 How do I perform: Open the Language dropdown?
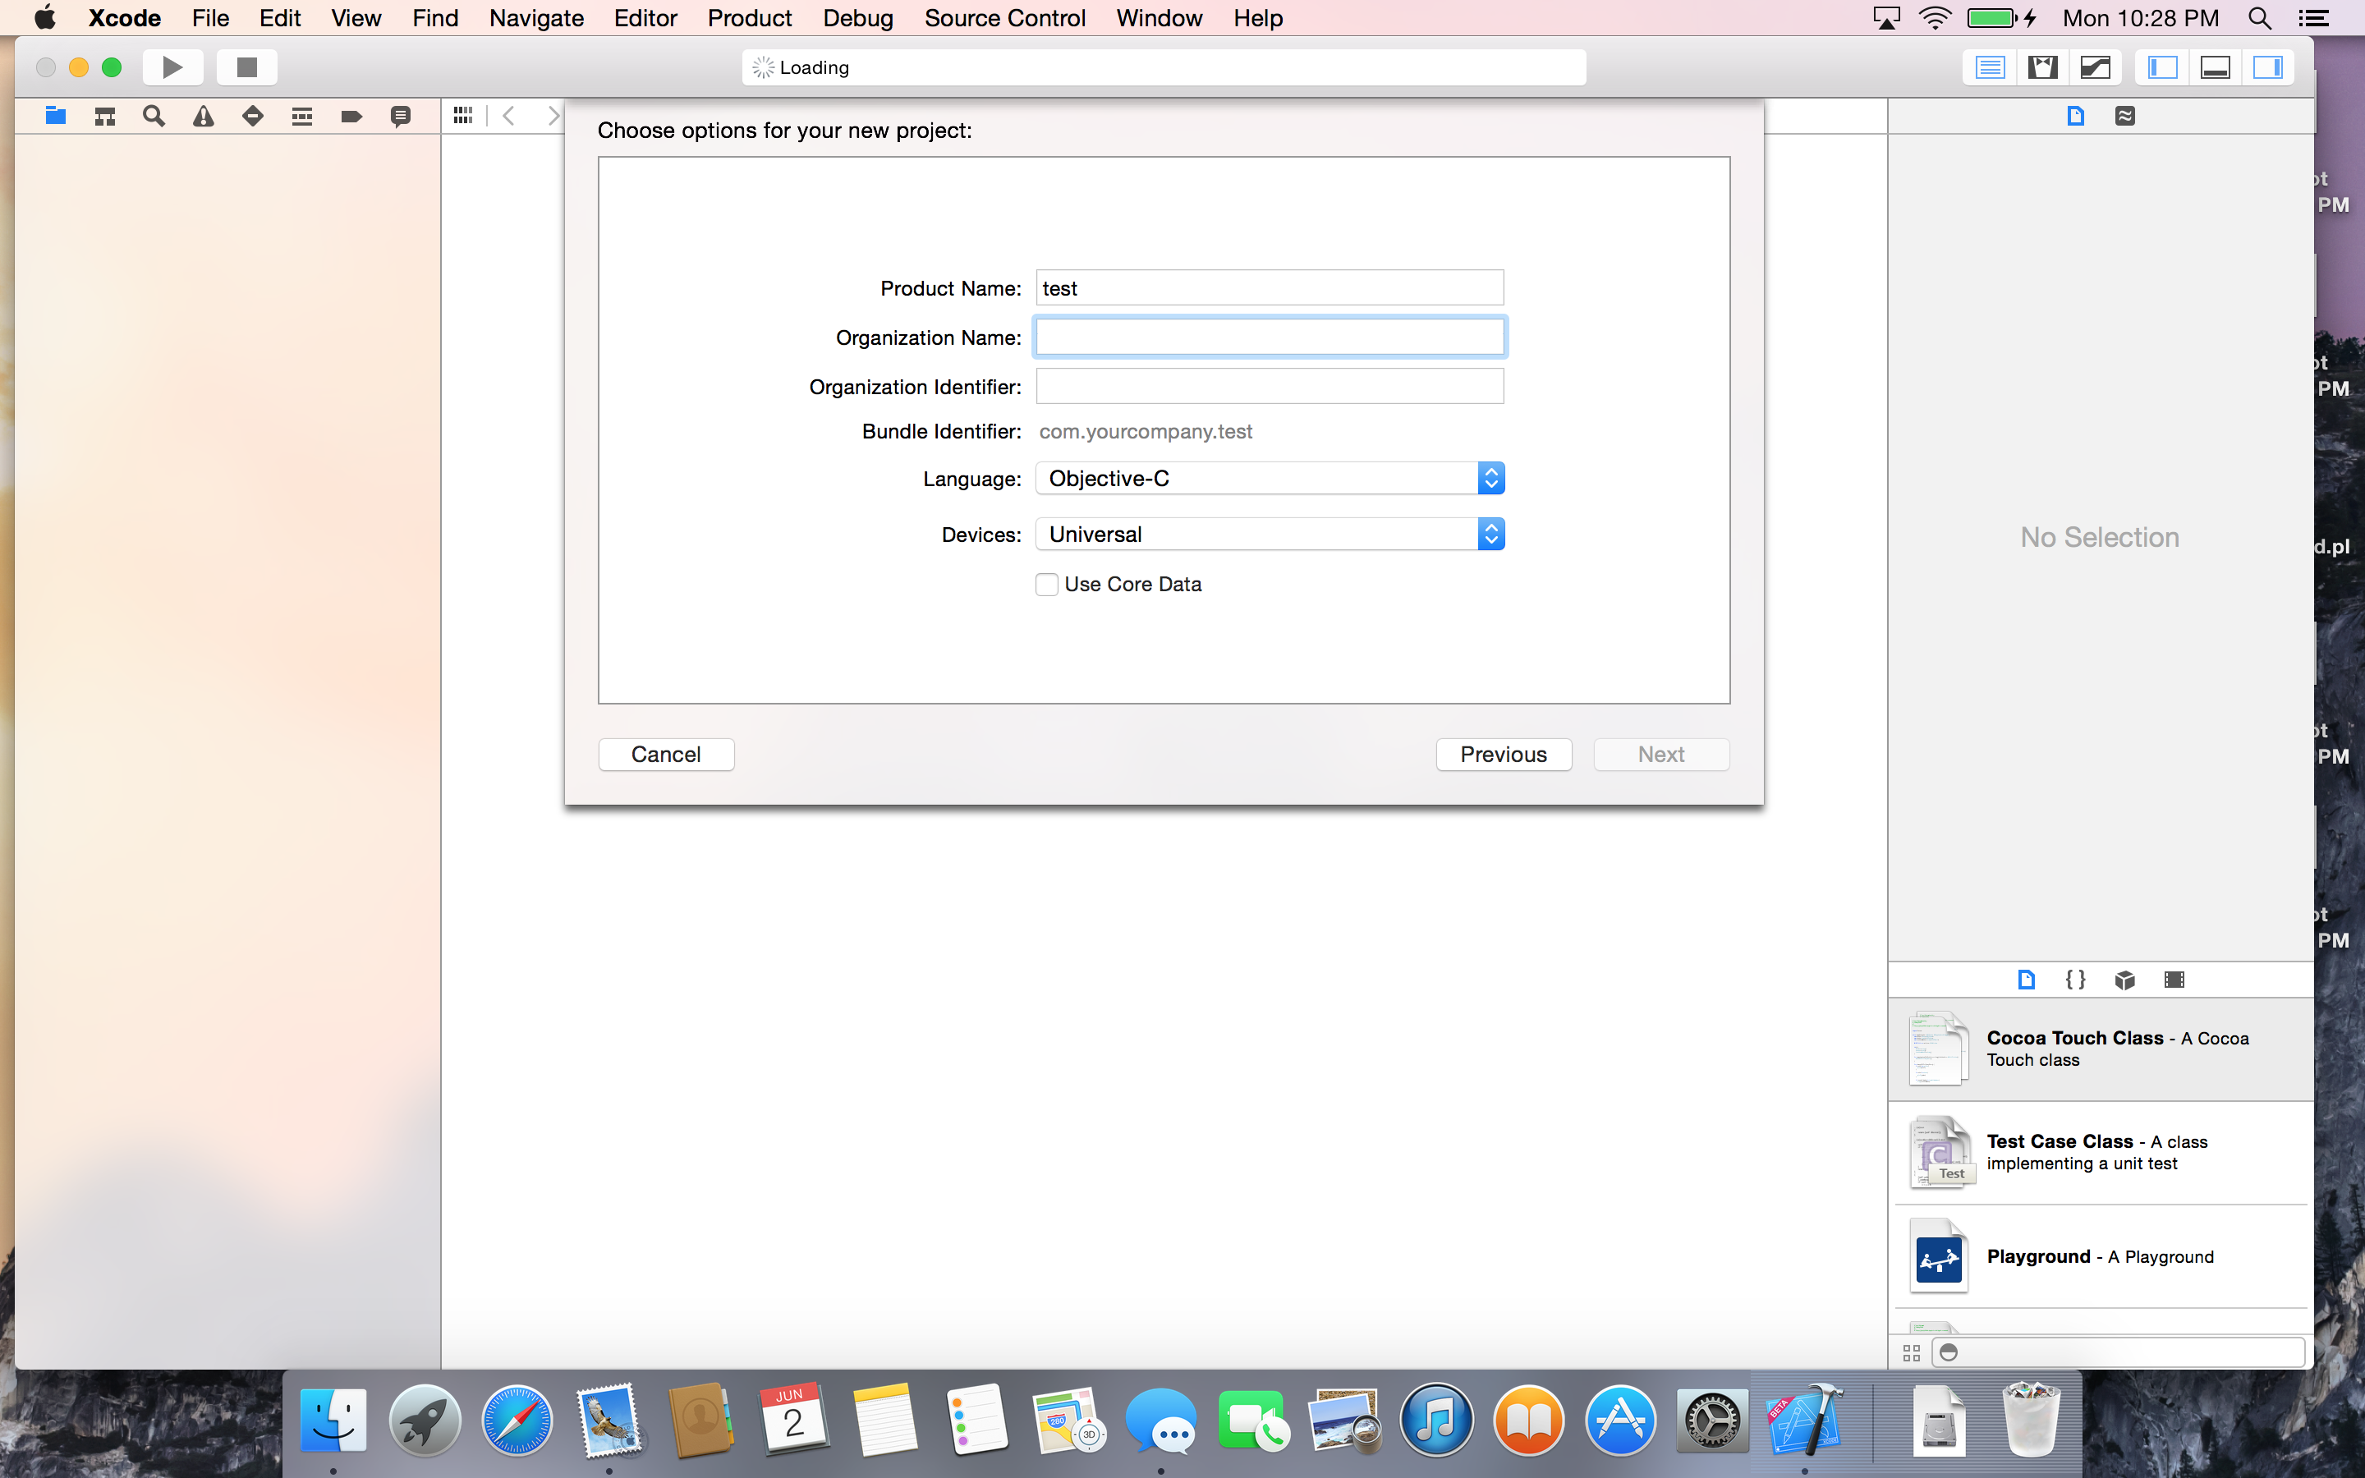pos(1269,479)
